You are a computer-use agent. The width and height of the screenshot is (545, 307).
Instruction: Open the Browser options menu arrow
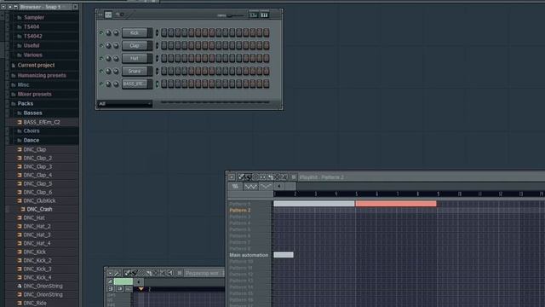3,7
